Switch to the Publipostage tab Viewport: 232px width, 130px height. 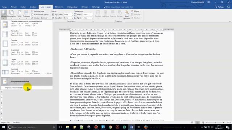coord(72,7)
